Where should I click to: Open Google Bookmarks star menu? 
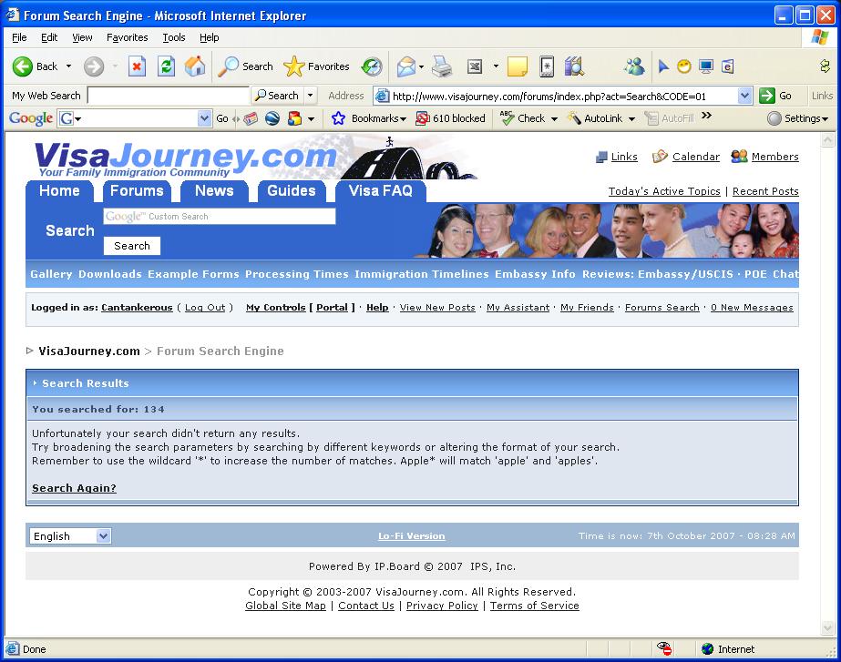pyautogui.click(x=368, y=118)
